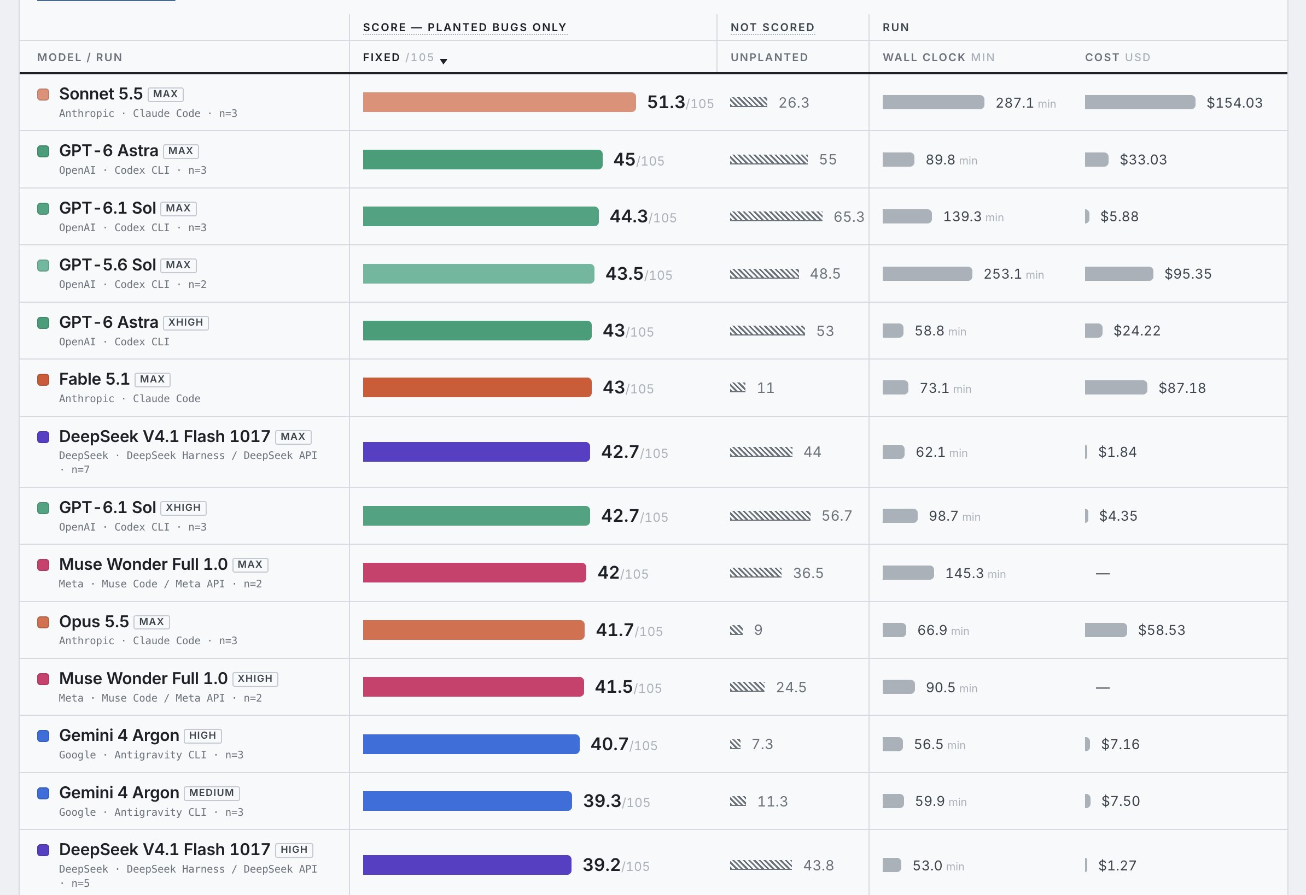Click the 51.3/105 score value
The width and height of the screenshot is (1306, 895).
[x=680, y=102]
